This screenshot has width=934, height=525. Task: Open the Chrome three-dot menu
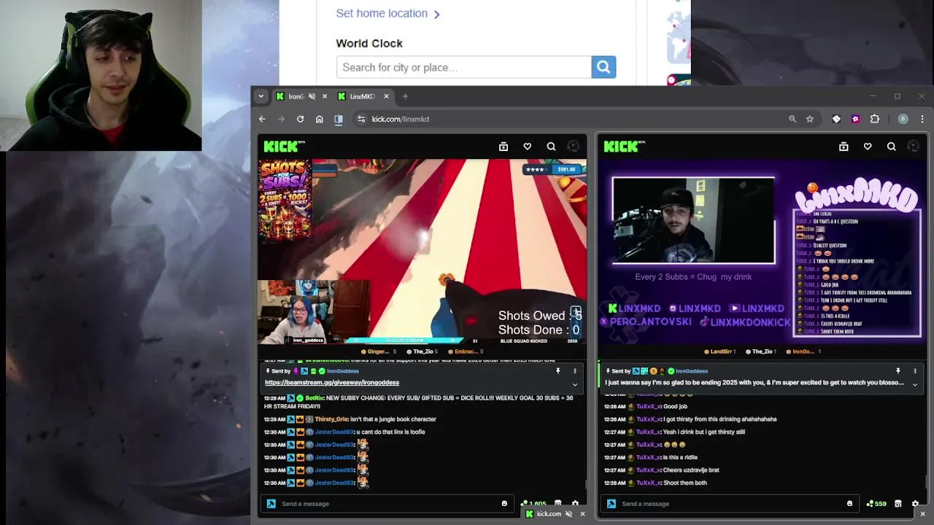click(x=922, y=119)
